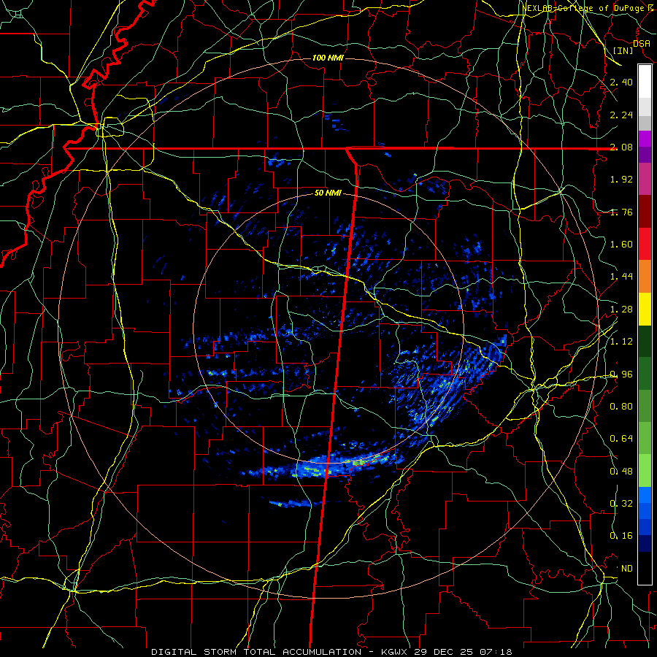Click the 1.12 legend value
The height and width of the screenshot is (657, 657).
coord(621,342)
